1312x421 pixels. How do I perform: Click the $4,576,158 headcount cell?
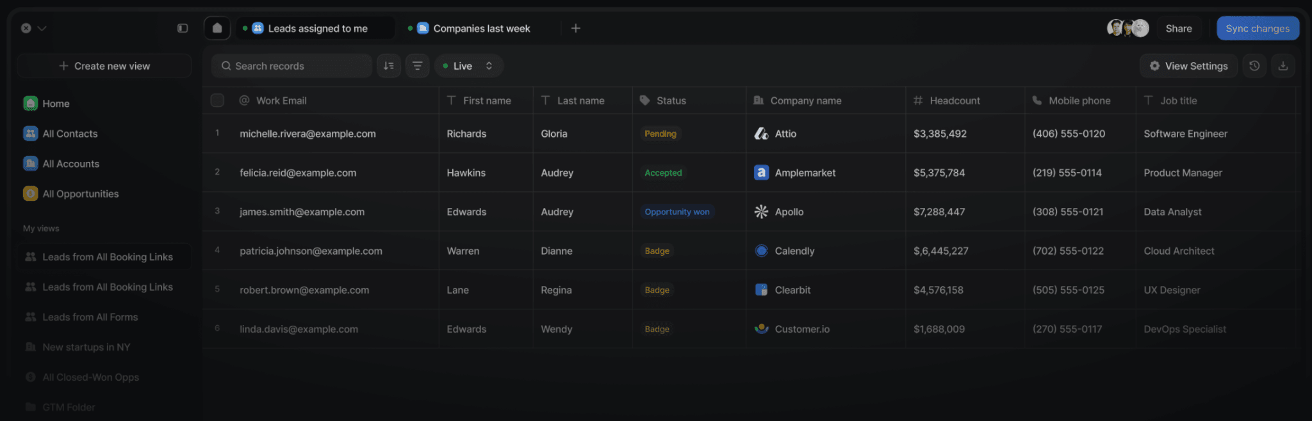965,290
